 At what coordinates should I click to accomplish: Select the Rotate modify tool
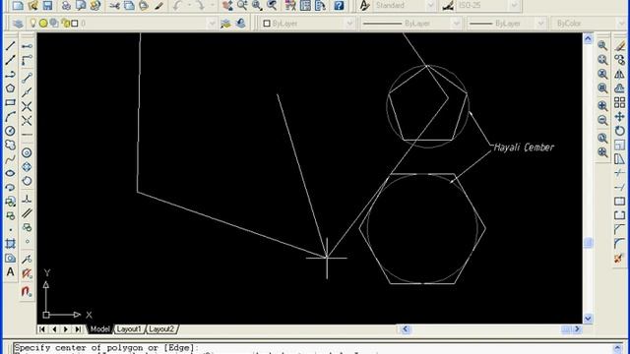click(619, 131)
